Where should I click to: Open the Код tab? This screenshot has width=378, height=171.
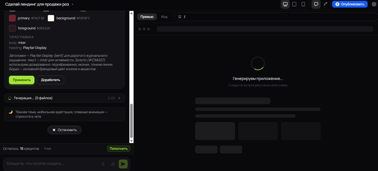coord(164,17)
